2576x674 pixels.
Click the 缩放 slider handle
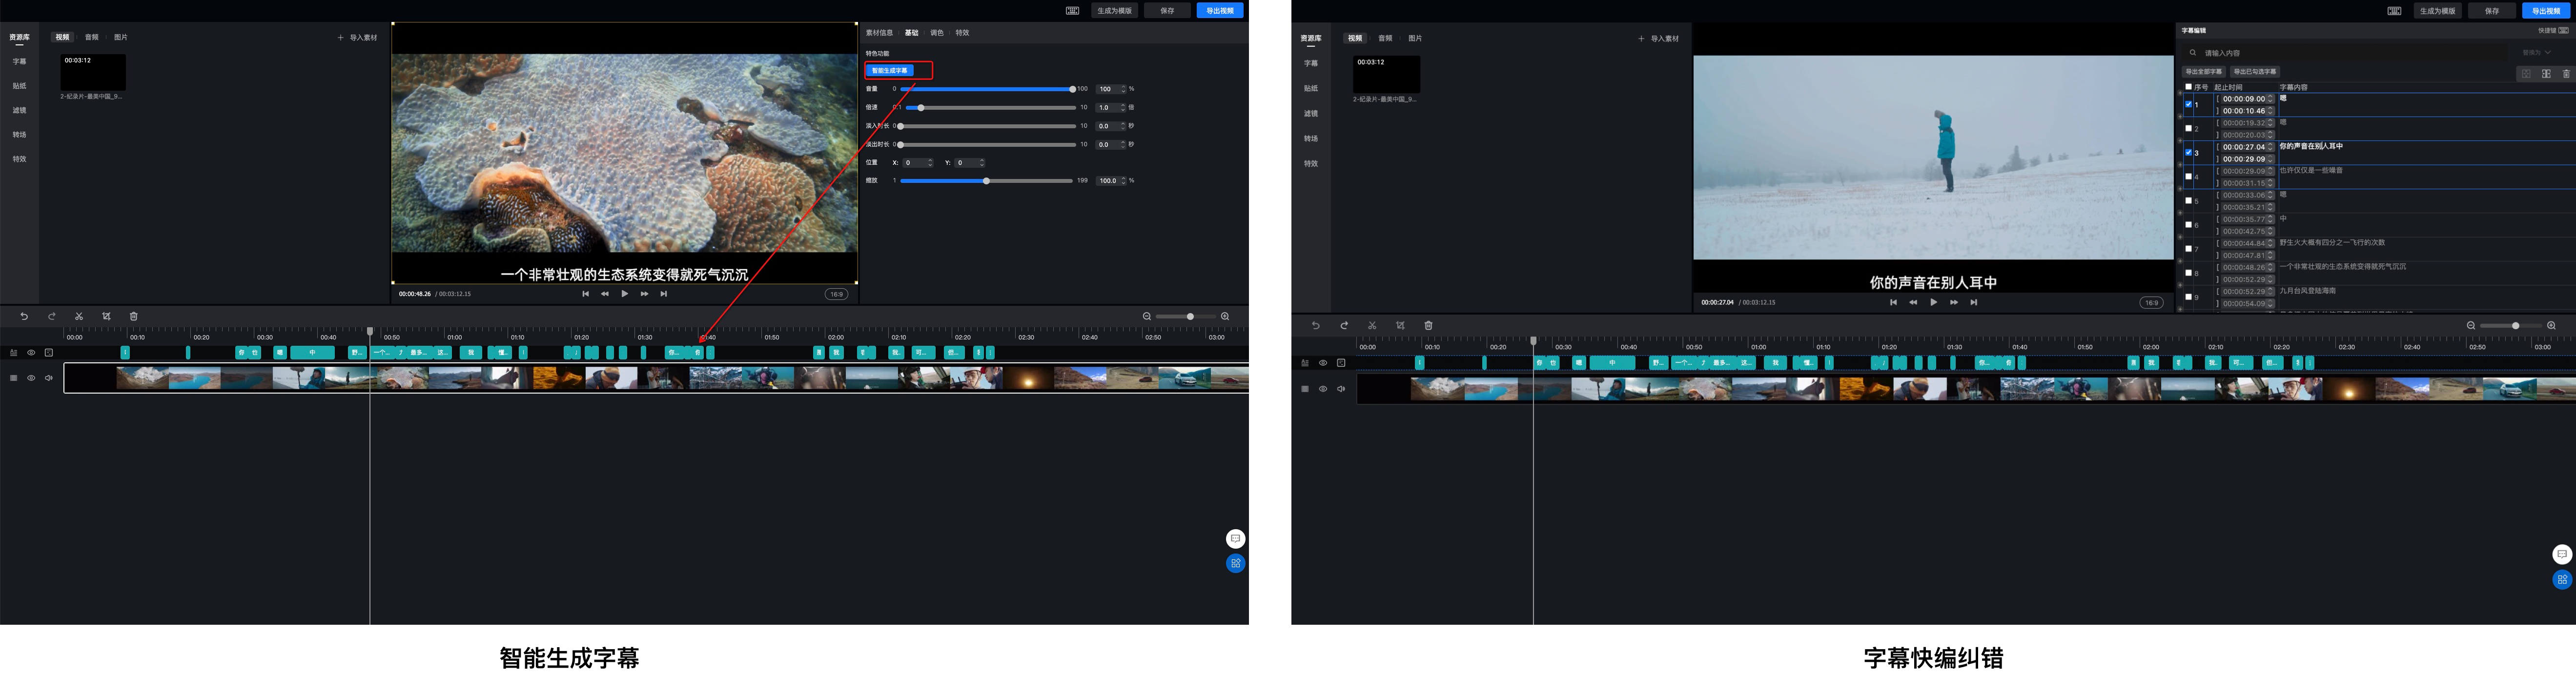click(986, 181)
